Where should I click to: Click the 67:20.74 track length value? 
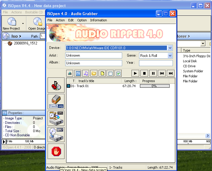[129, 86]
